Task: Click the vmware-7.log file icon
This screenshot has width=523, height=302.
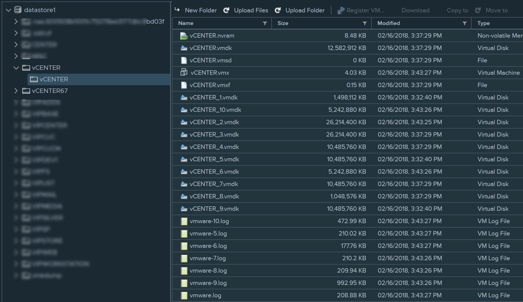Action: coord(184,258)
